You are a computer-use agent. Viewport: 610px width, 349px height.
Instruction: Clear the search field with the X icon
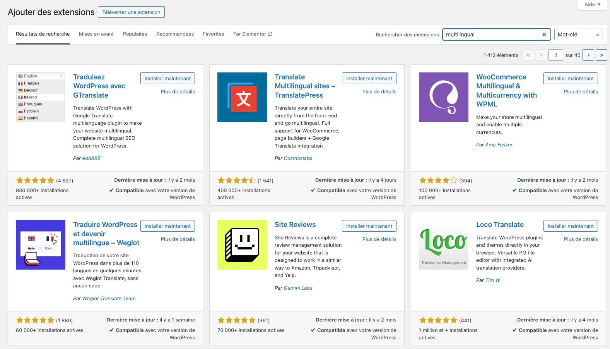pos(544,34)
